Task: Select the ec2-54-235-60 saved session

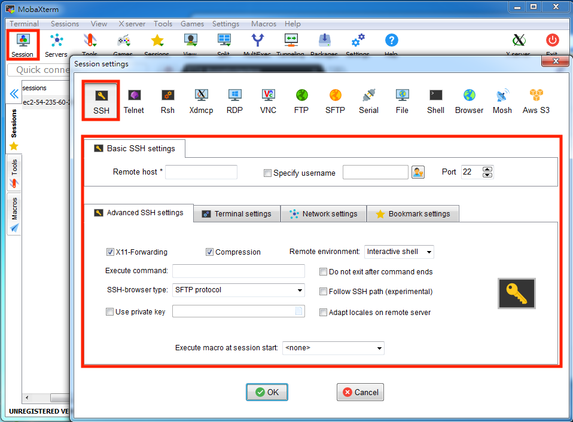Action: (46, 102)
